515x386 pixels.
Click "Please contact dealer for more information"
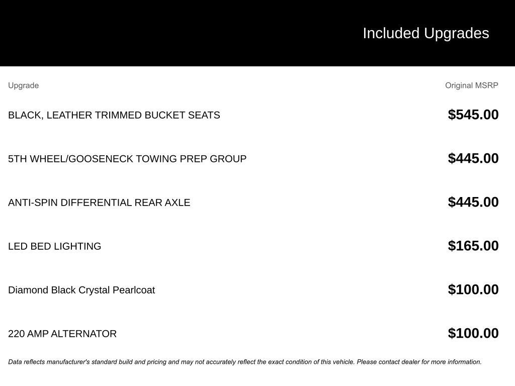click(419, 362)
